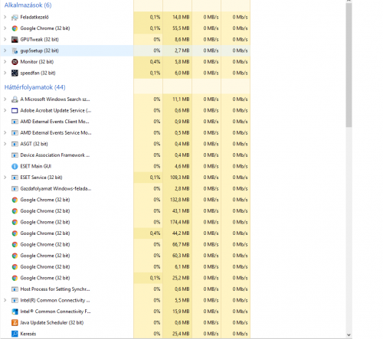Click the Google Chrome app icon under Alkalmazások

(15, 28)
